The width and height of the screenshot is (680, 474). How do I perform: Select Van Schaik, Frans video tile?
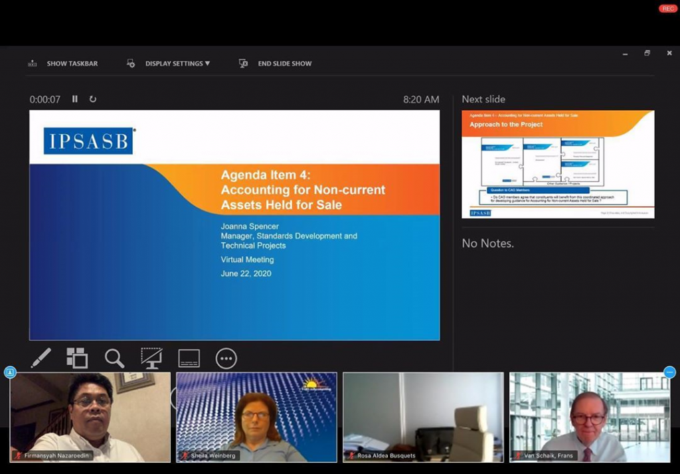(590, 417)
